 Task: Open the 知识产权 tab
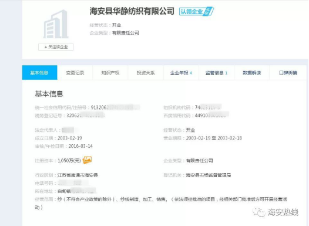coord(110,72)
